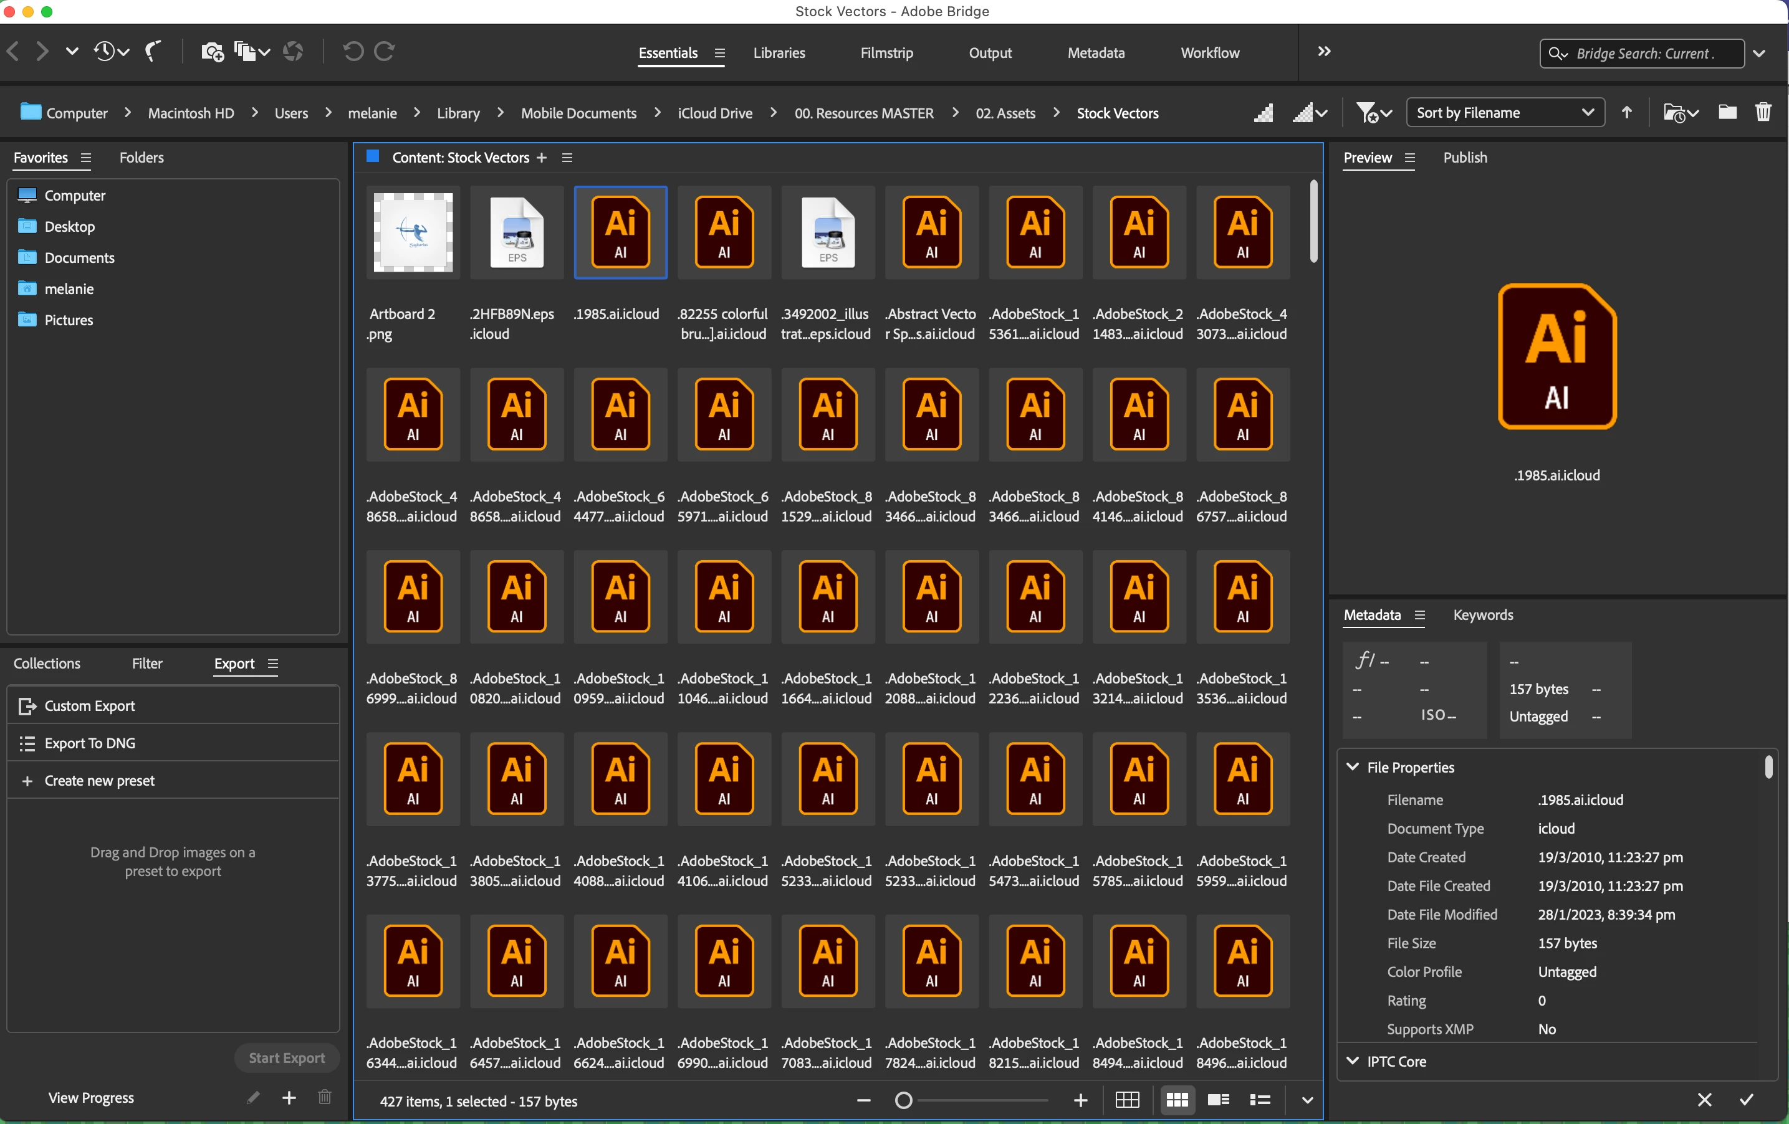Click View Progress link
The width and height of the screenshot is (1789, 1124).
click(90, 1097)
